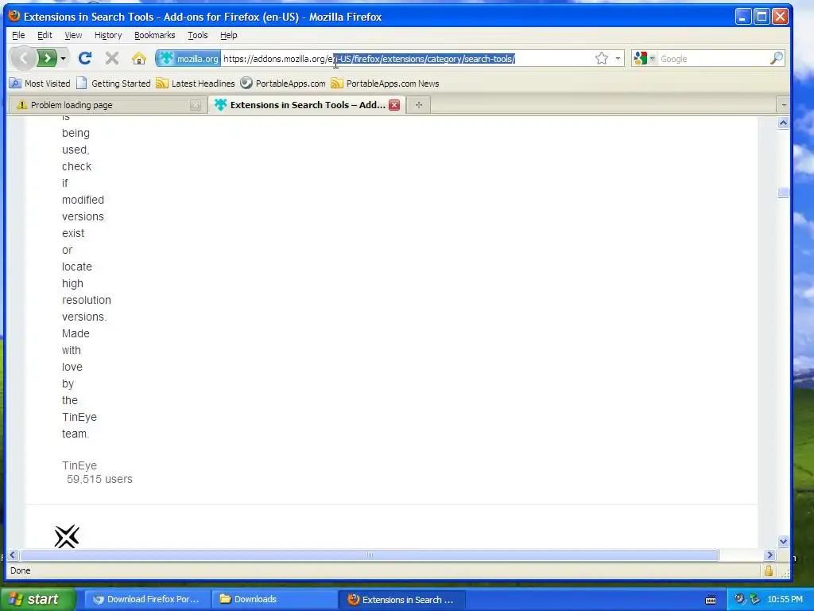
Task: Open the View menu
Action: [73, 35]
